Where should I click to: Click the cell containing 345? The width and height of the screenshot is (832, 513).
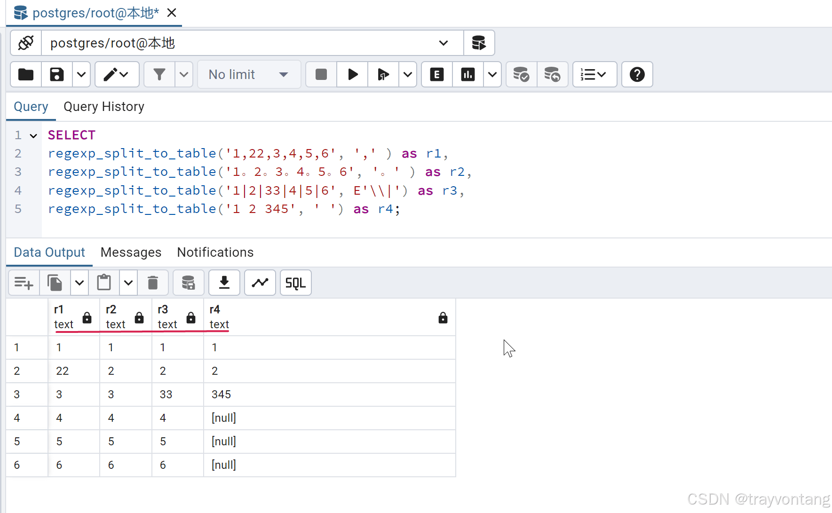pos(330,395)
